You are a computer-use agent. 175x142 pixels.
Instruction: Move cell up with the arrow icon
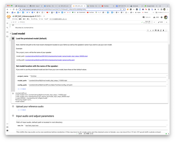148,30
